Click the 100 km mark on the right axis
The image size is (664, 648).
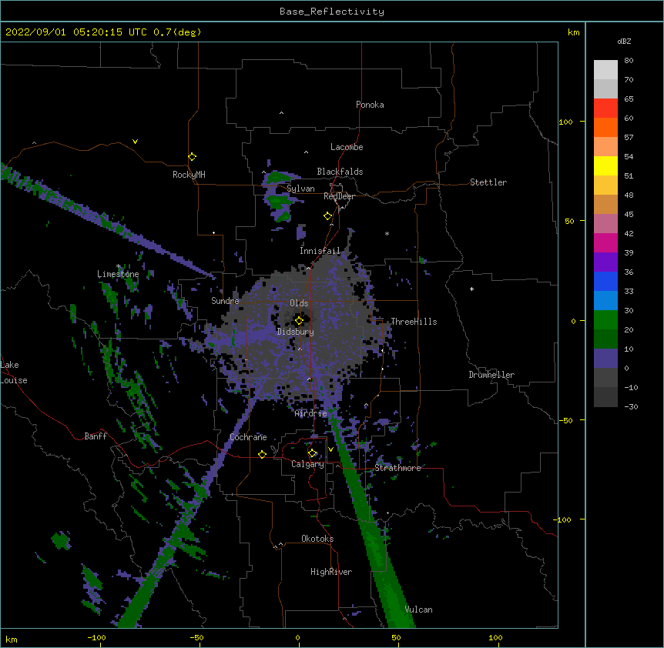coord(565,122)
